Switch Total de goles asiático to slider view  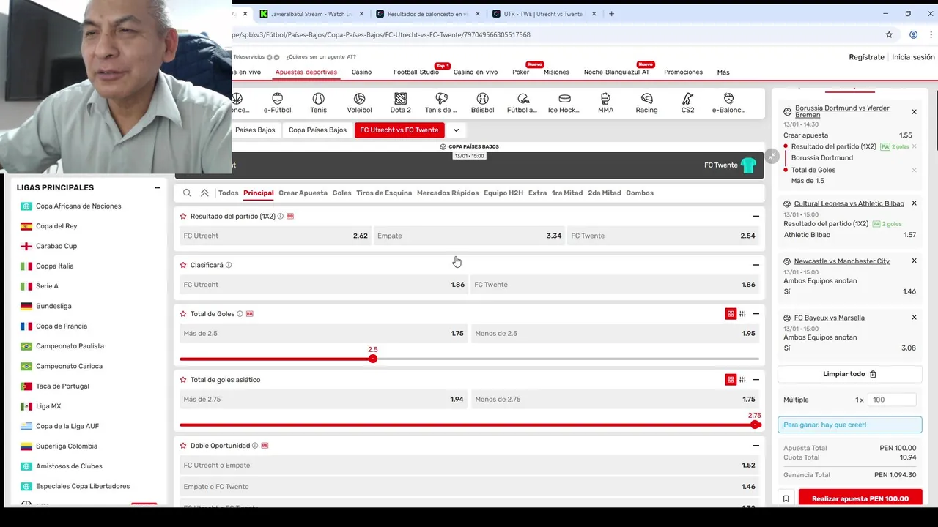(x=742, y=380)
